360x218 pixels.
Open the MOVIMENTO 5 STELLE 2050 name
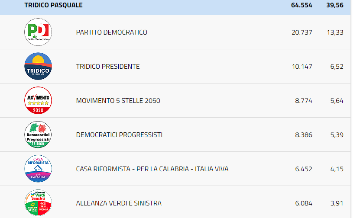[118, 101]
